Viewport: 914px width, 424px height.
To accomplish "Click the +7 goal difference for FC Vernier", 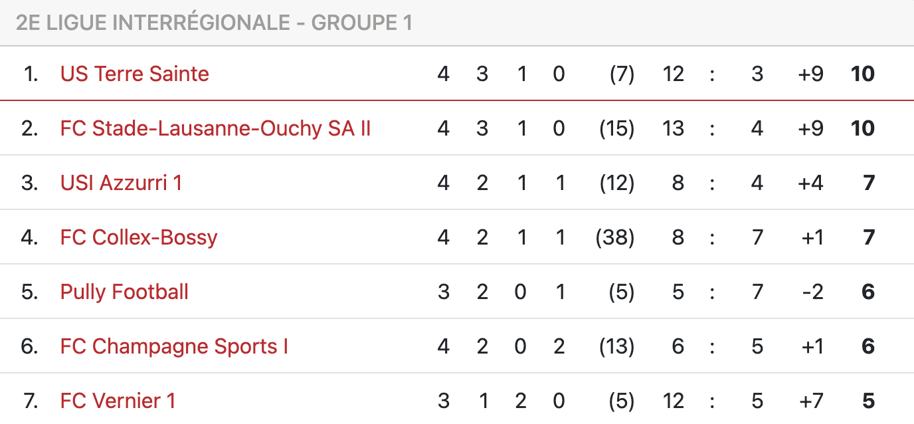I will tap(810, 401).
